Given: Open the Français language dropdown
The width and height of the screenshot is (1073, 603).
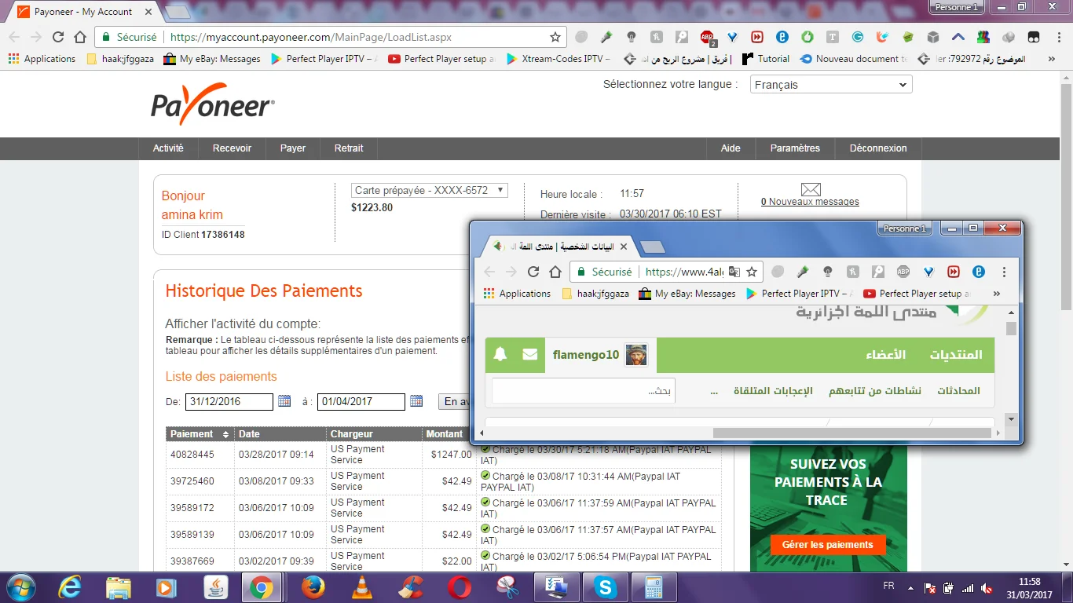Looking at the screenshot, I should (x=830, y=85).
